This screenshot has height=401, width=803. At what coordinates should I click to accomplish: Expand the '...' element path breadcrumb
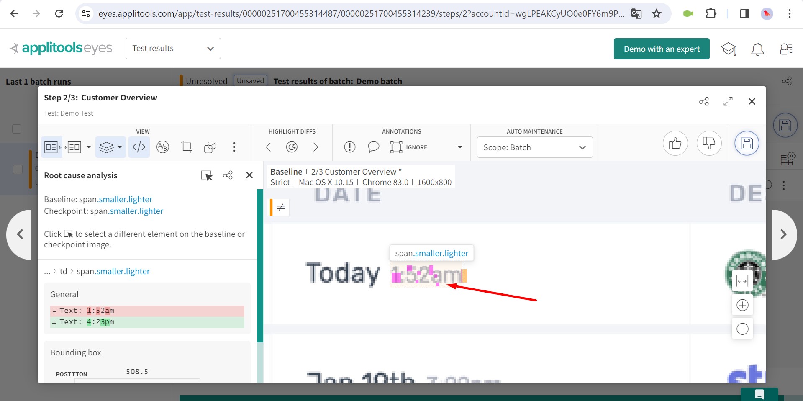click(47, 272)
